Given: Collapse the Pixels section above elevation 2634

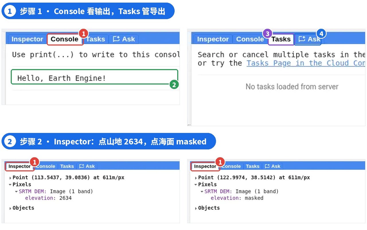Looking at the screenshot, I should 10,184.
